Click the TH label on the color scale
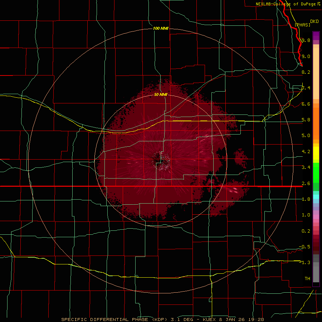 point(307,278)
